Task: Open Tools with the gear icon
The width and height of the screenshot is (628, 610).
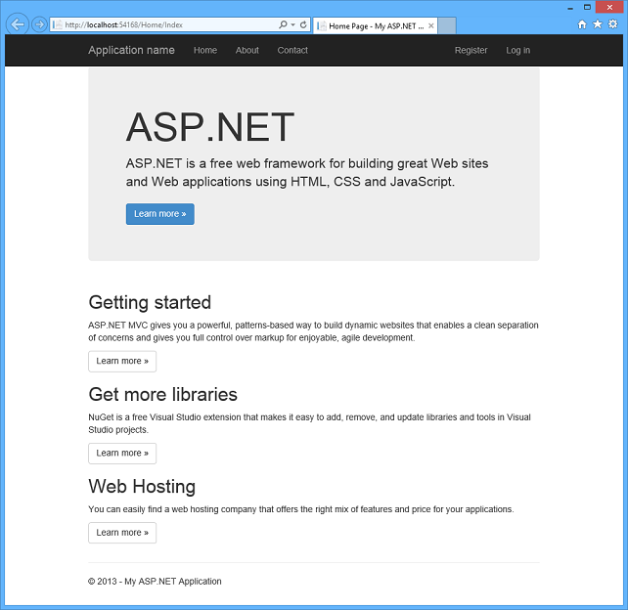Action: [612, 24]
